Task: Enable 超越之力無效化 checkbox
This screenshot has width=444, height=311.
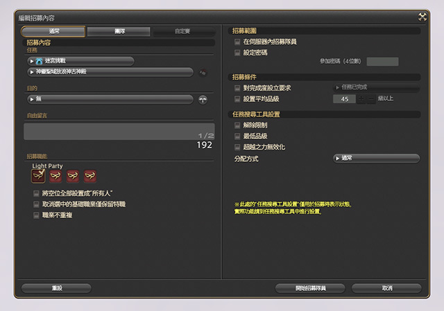Action: (x=238, y=147)
